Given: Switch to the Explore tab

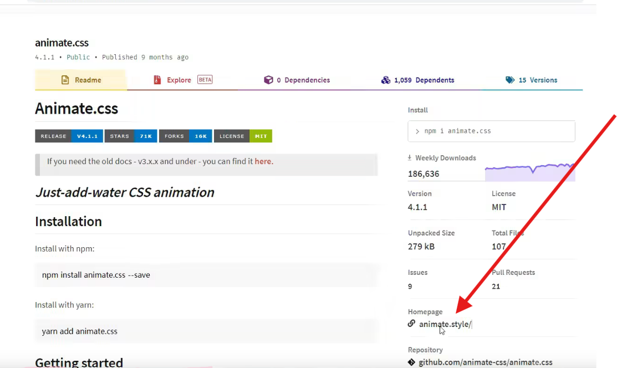Looking at the screenshot, I should tap(182, 80).
